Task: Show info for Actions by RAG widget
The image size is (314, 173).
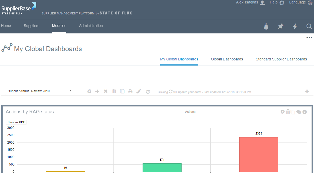Action: 304,112
